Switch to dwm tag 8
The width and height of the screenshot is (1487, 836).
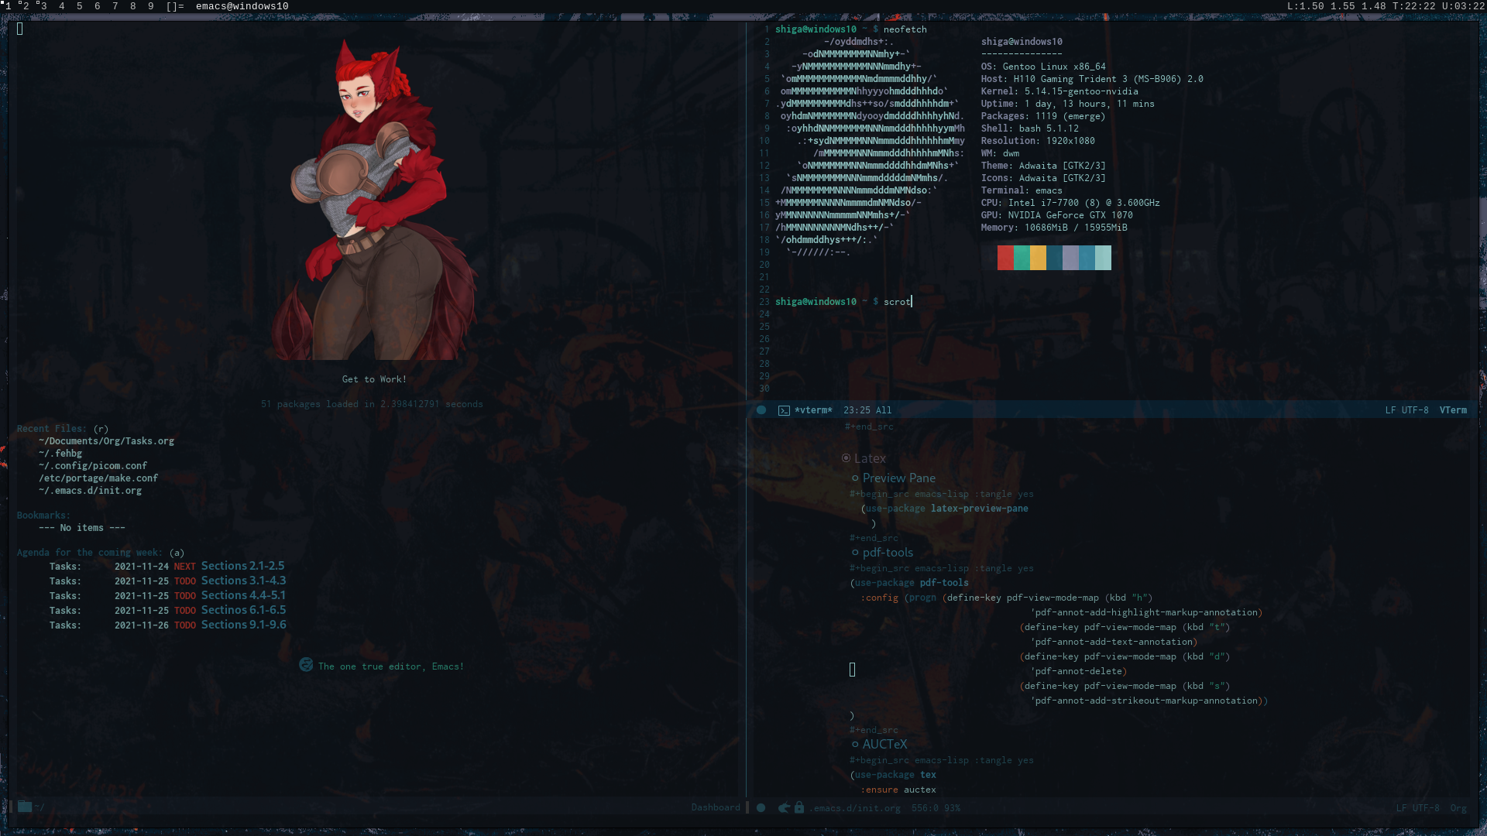click(133, 6)
